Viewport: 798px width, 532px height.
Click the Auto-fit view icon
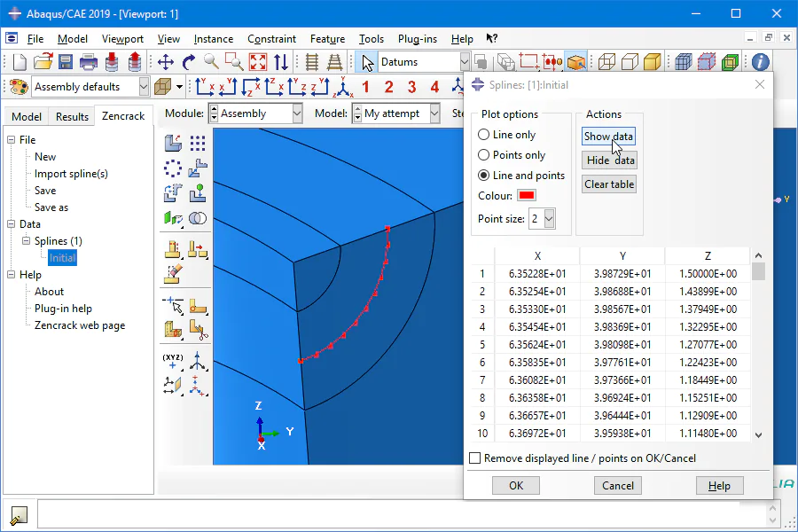(258, 62)
